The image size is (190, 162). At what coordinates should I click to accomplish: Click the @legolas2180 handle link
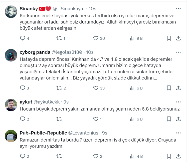(67, 52)
